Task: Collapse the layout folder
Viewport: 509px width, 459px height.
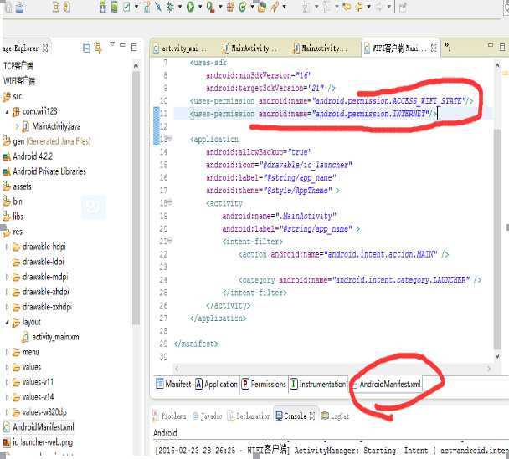Action: point(8,322)
